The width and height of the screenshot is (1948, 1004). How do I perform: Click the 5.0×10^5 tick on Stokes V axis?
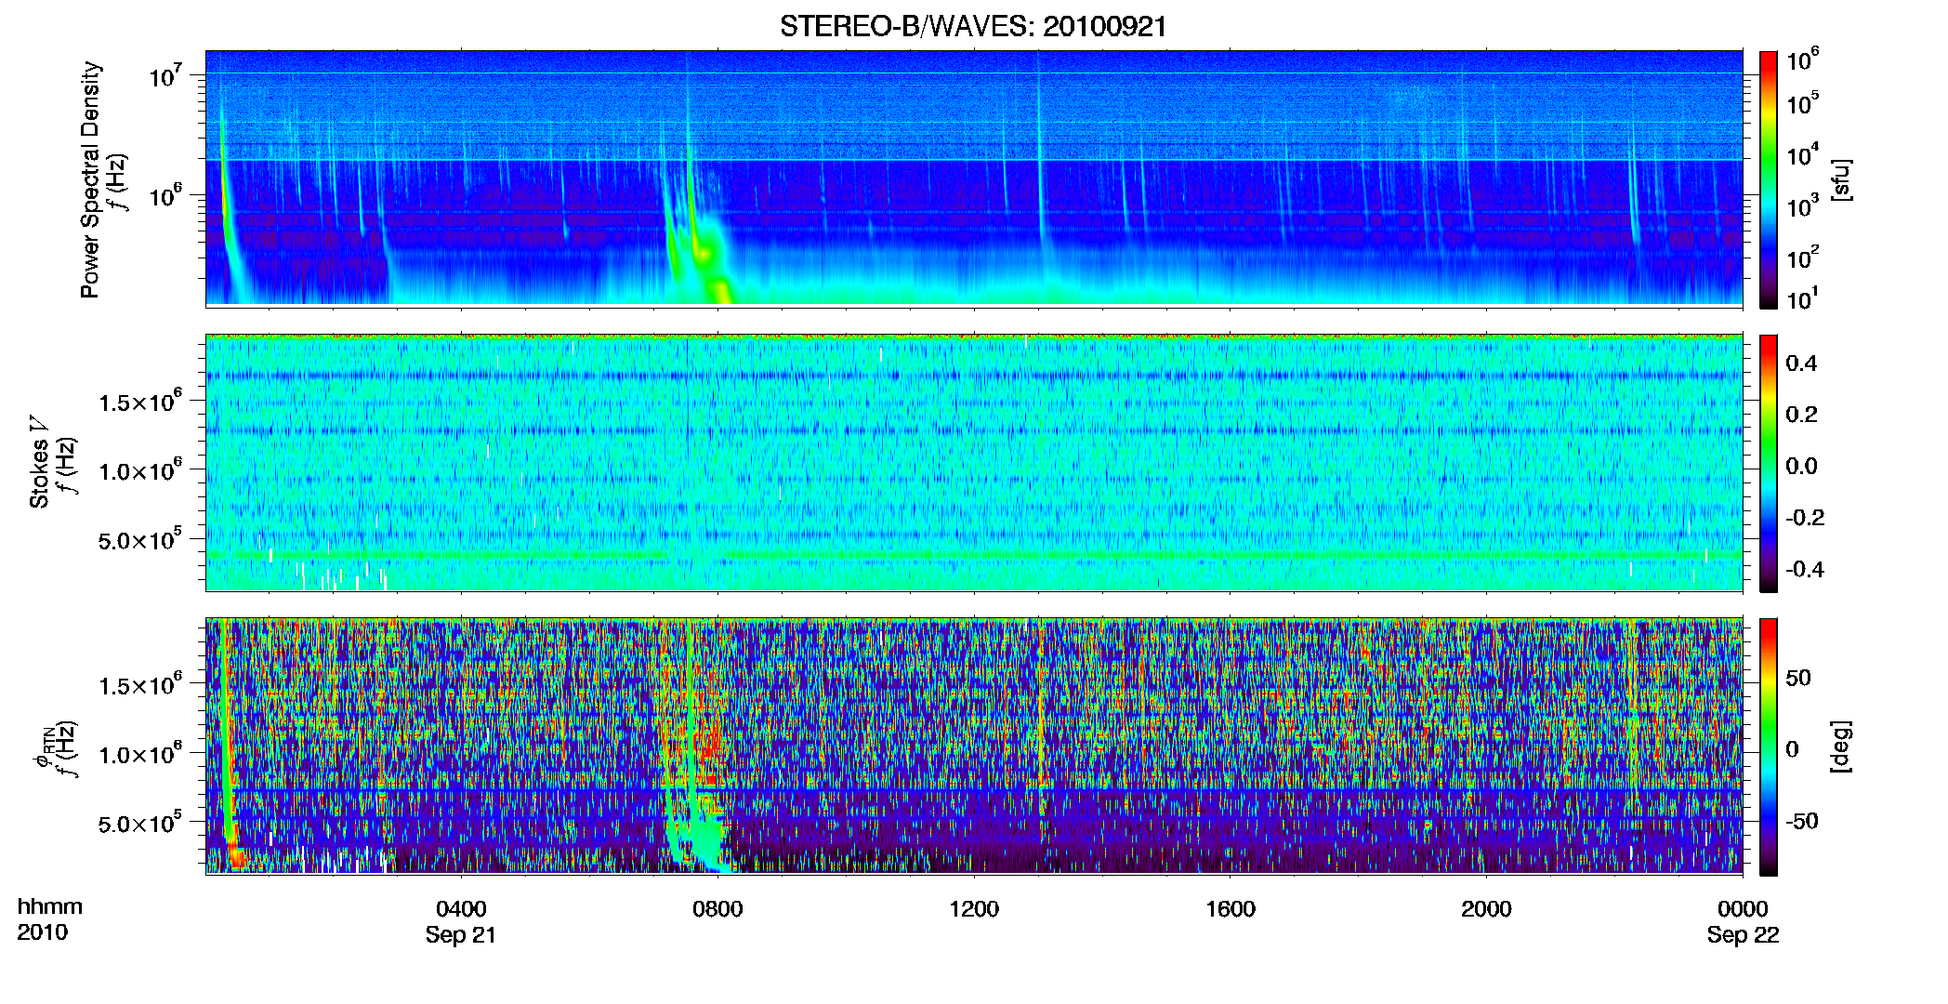pos(140,539)
